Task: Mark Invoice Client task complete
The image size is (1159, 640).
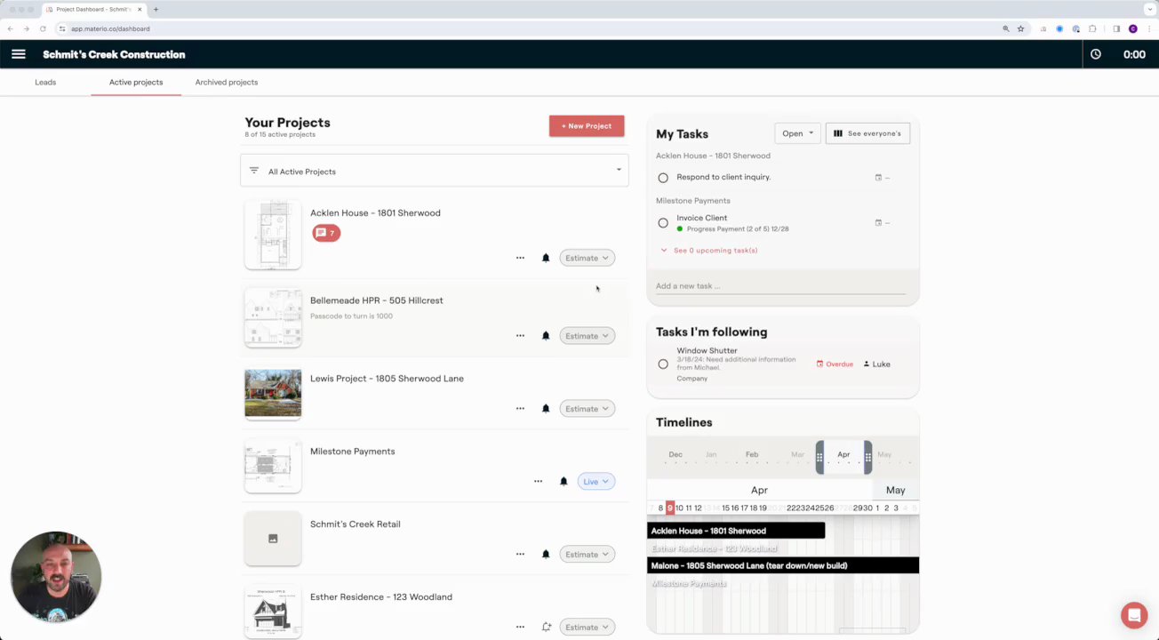Action: (663, 223)
